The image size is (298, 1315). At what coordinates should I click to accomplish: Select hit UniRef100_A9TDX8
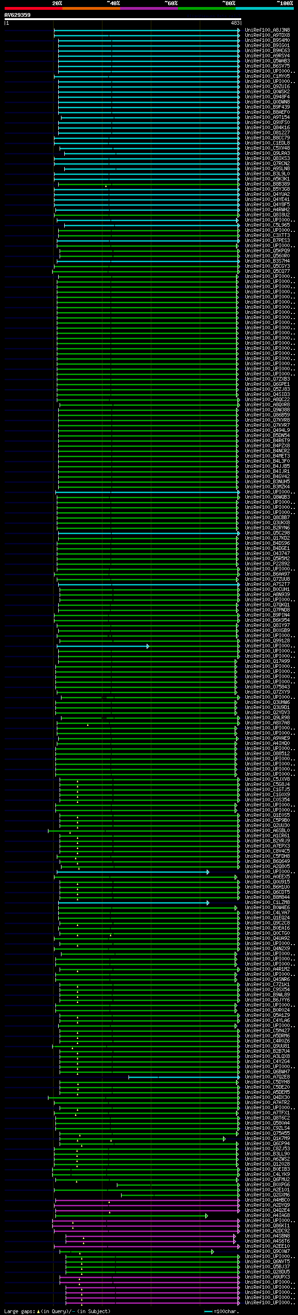(x=267, y=35)
